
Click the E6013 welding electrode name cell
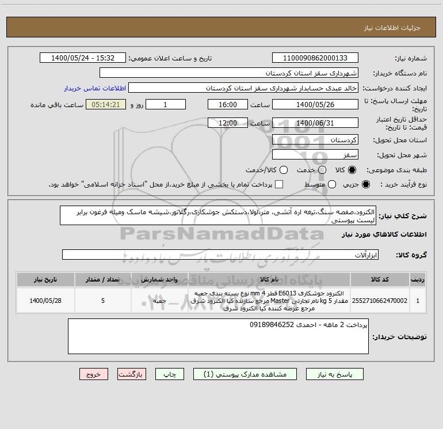269,301
